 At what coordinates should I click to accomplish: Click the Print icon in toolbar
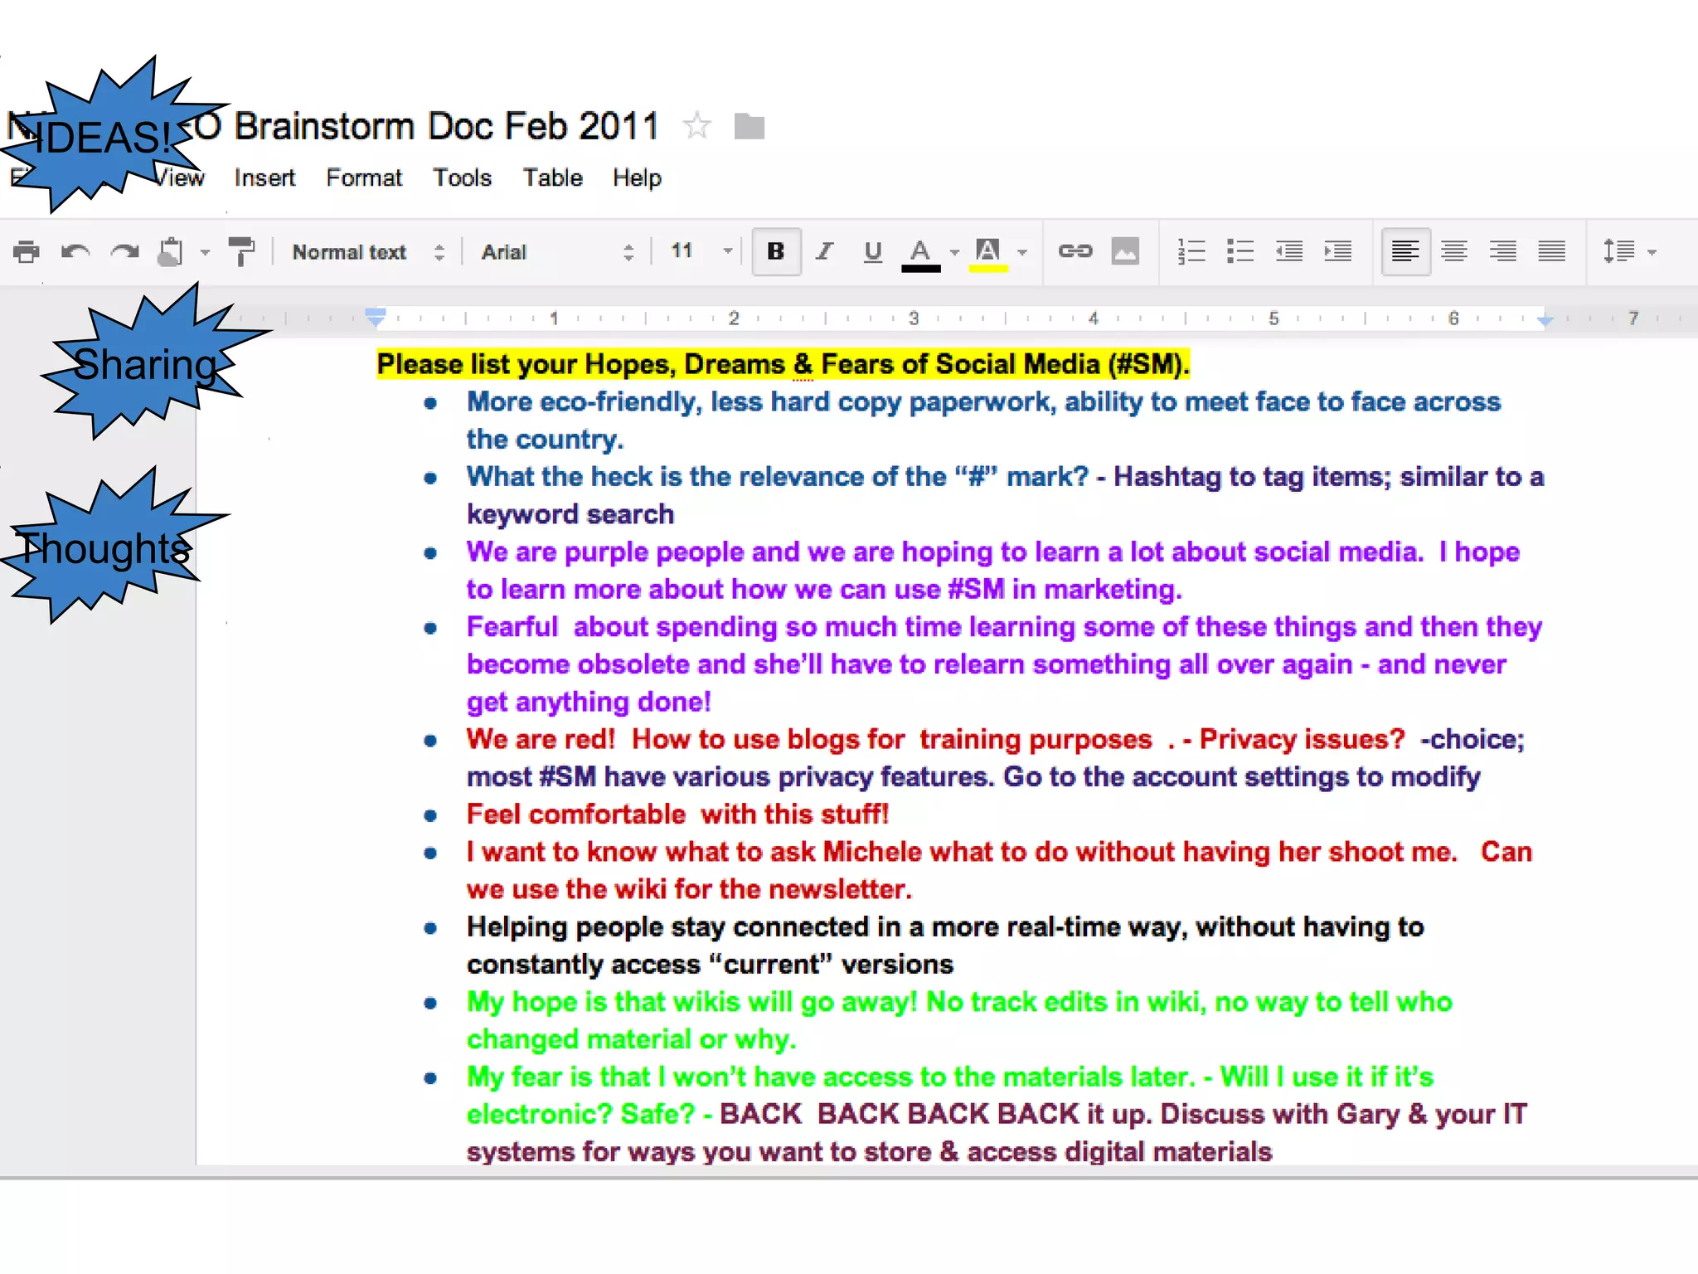(x=27, y=251)
